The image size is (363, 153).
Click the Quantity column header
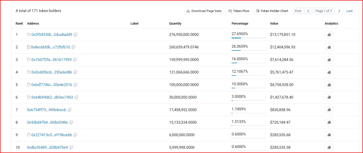[175, 24]
